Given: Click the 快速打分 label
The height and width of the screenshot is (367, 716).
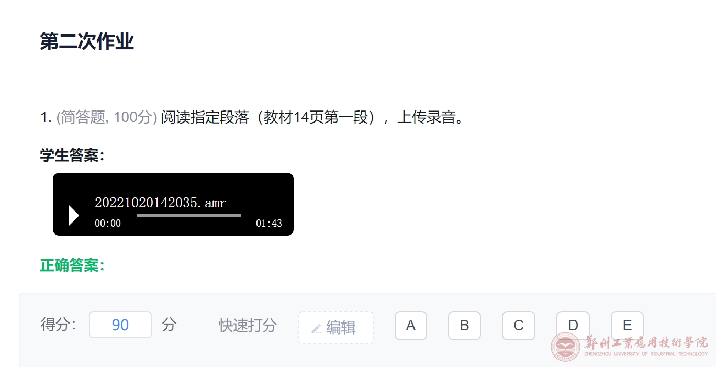Looking at the screenshot, I should click(248, 325).
